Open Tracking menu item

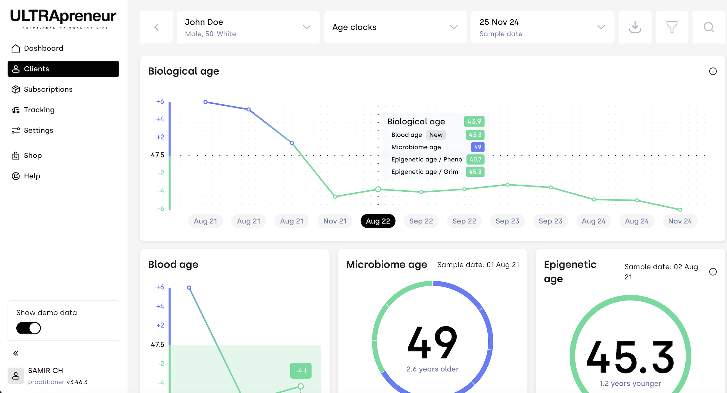[x=63, y=110]
